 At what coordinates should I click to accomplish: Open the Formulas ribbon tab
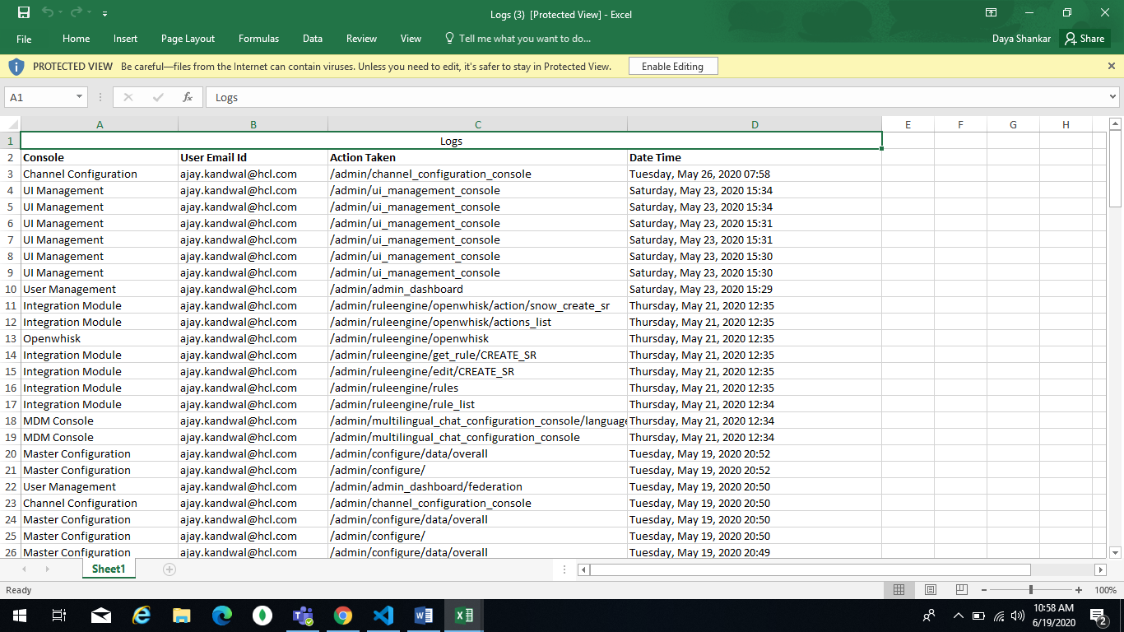click(x=258, y=39)
